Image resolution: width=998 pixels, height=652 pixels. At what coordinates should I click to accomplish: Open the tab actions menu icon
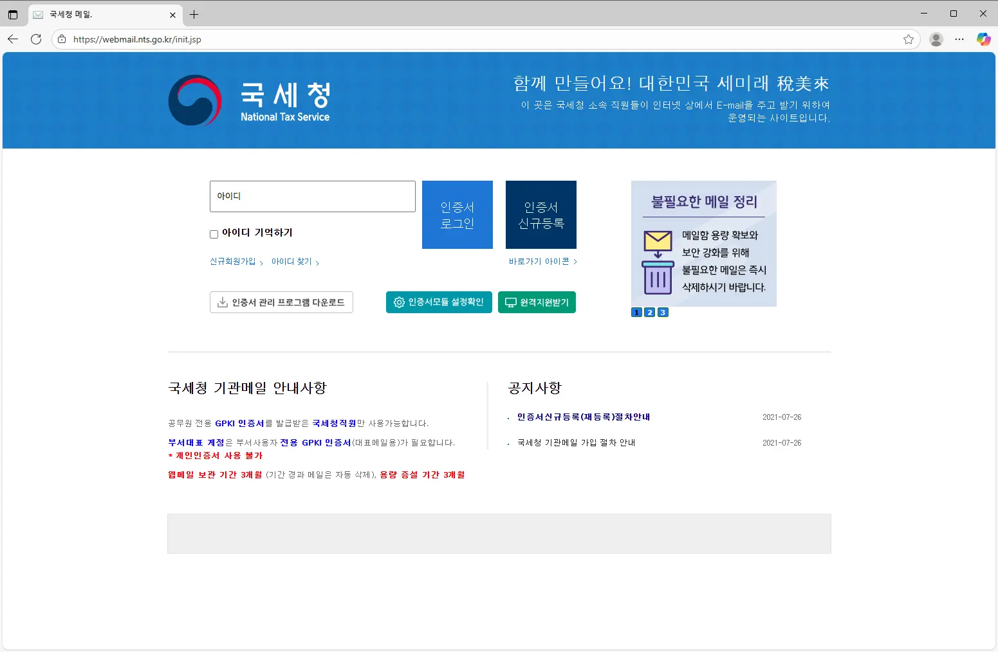click(13, 14)
